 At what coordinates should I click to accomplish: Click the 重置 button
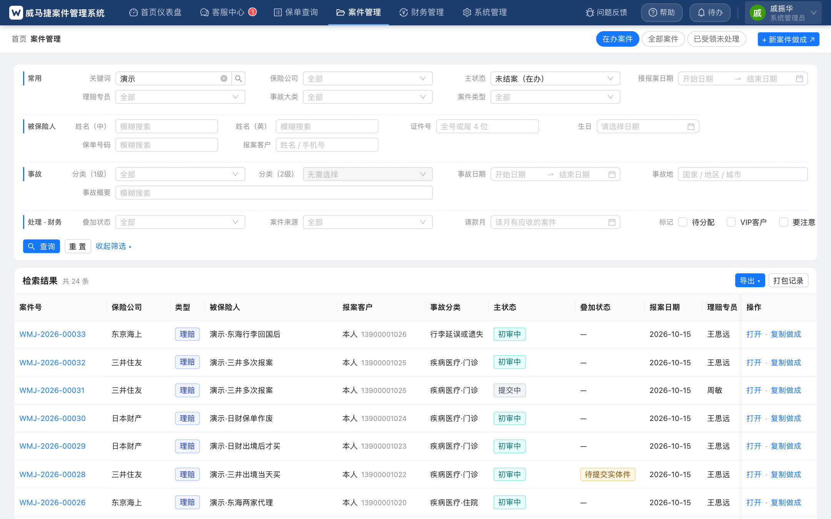click(x=78, y=246)
